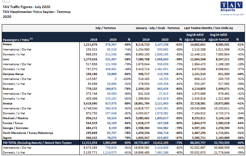The height and width of the screenshot is (156, 246).
Task: Click the -100% cell for Gazipasa International
Action: pos(127,79)
